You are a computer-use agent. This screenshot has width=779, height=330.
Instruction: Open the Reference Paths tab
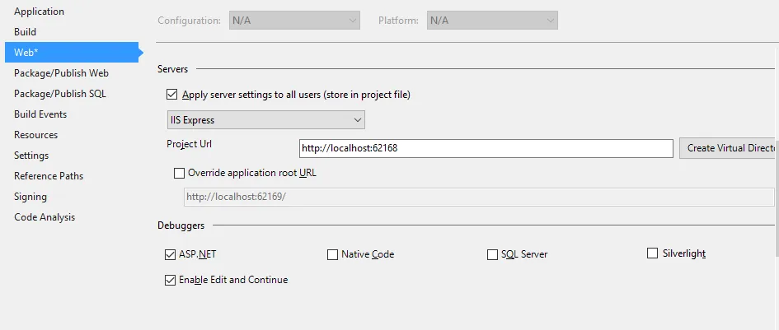[49, 176]
